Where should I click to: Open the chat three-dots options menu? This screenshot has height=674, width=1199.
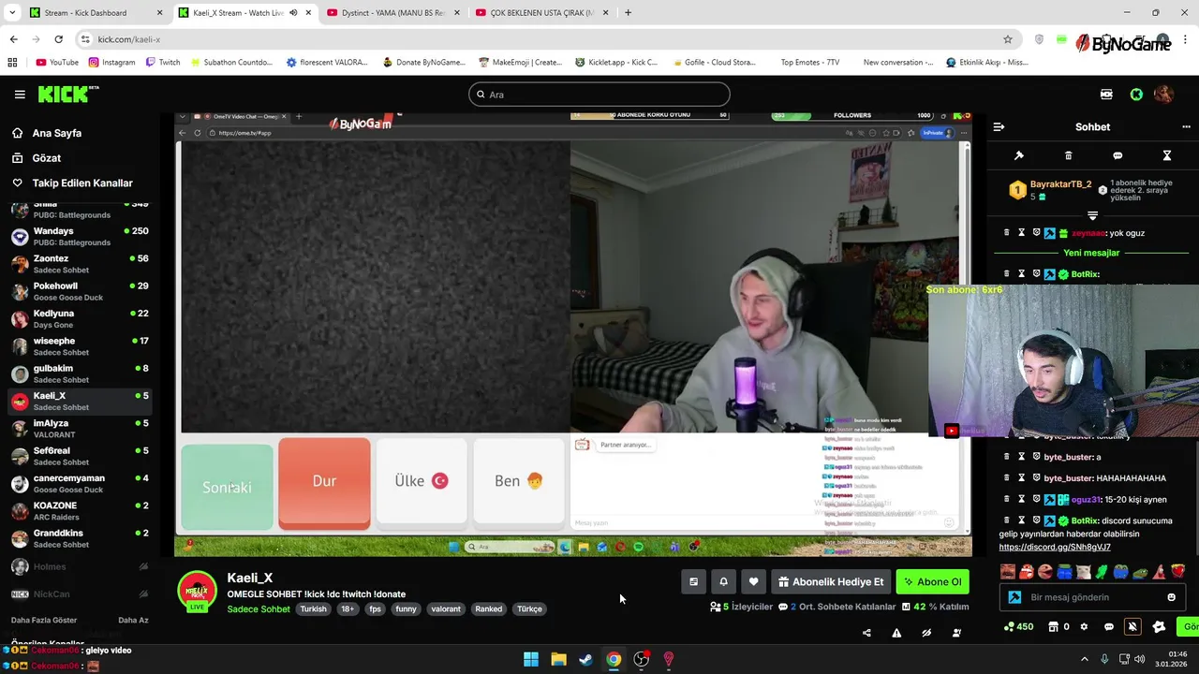1186,126
